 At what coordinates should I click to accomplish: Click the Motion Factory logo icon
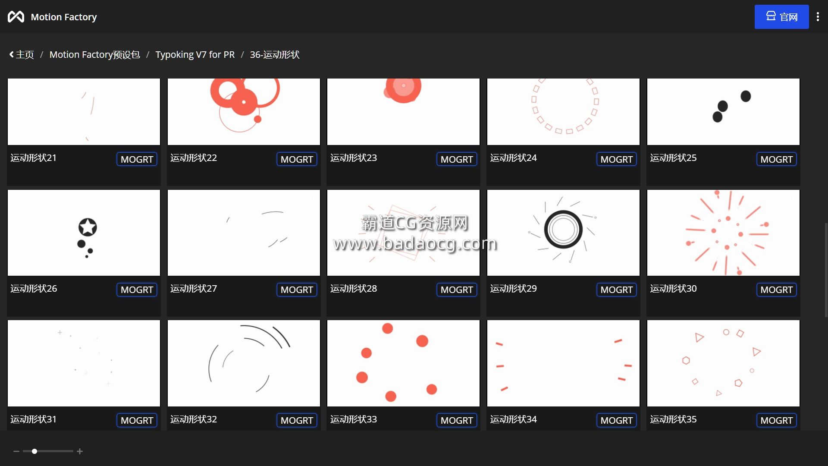pos(16,17)
